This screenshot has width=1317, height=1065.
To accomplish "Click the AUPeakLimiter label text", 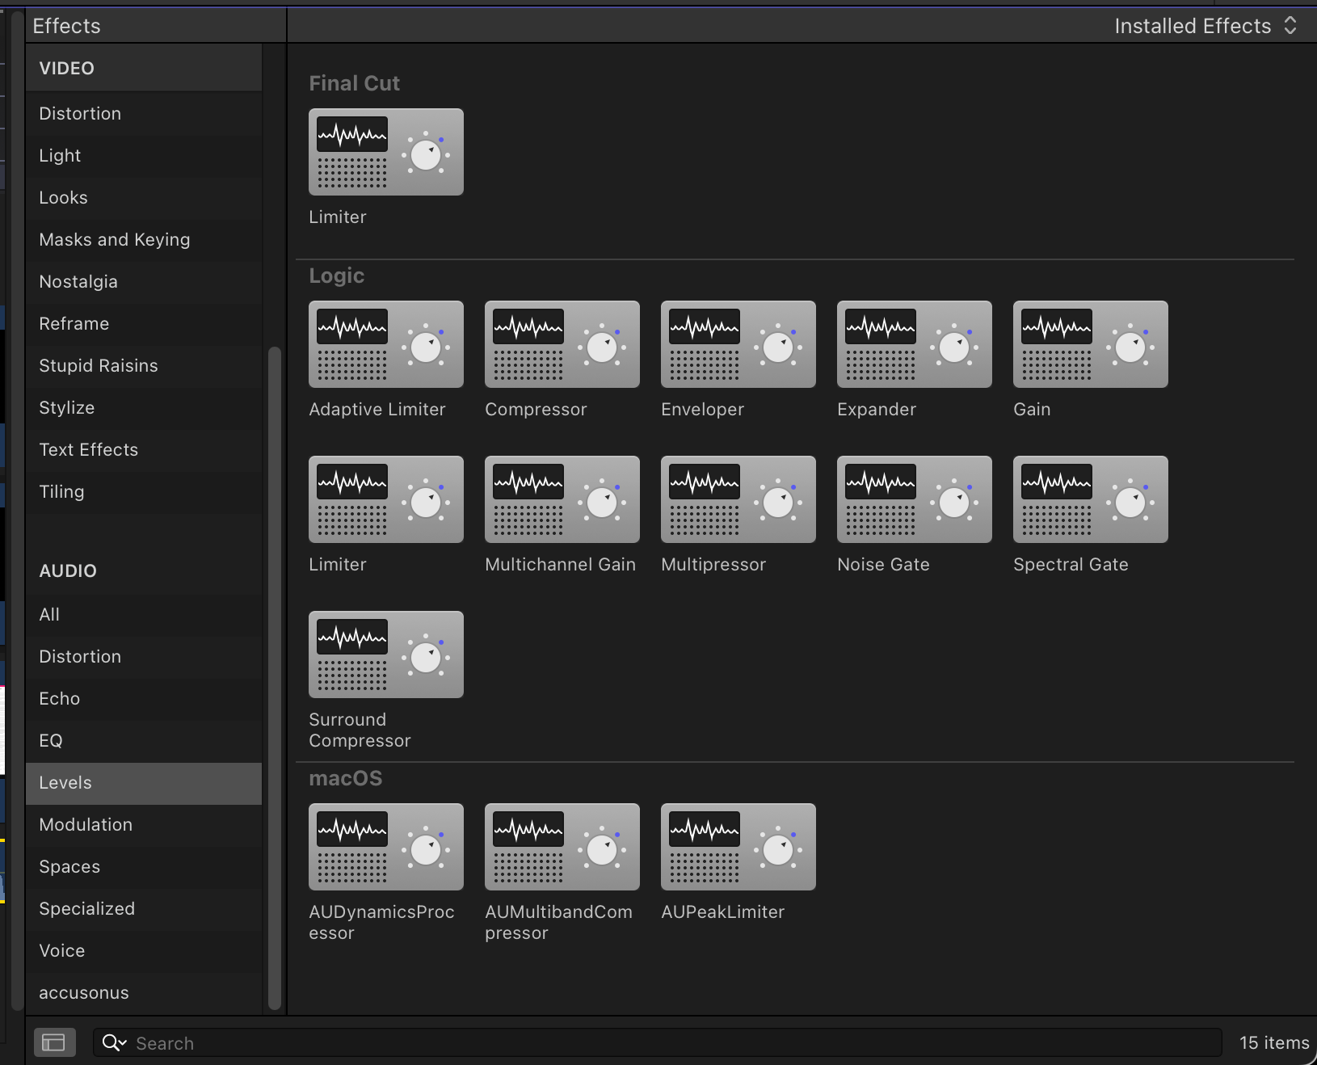I will [723, 912].
